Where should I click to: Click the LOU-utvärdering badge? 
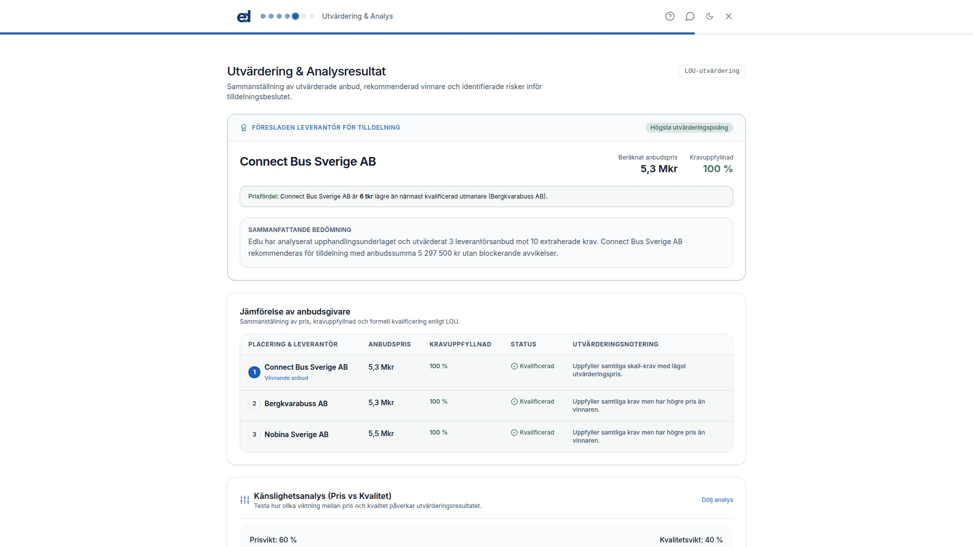tap(712, 71)
